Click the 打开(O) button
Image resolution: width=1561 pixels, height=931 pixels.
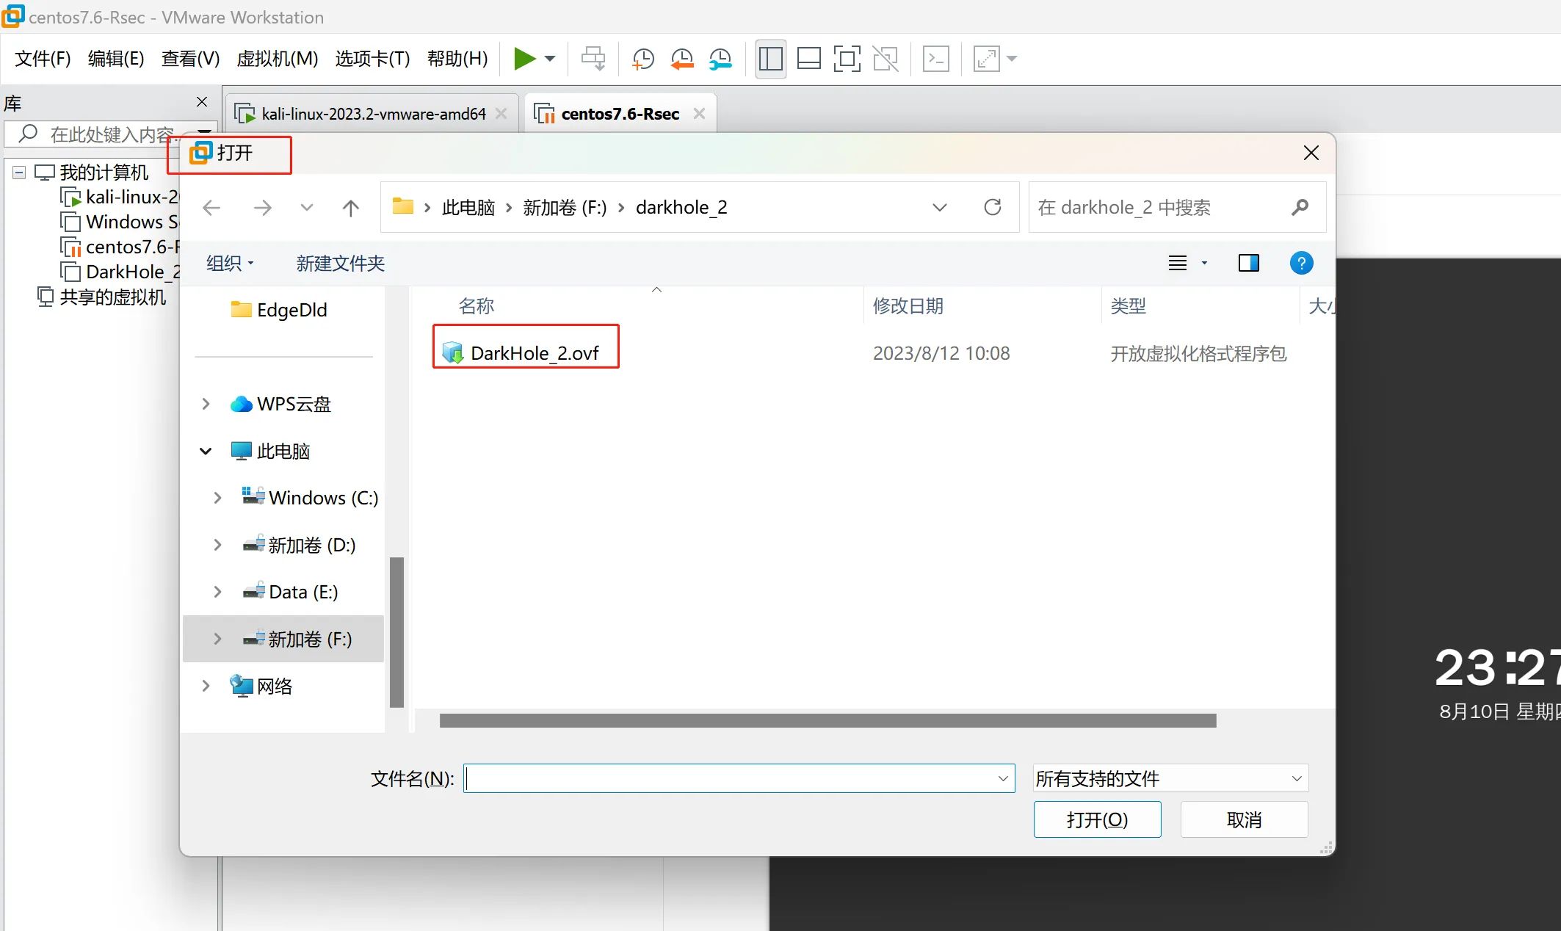point(1097,819)
